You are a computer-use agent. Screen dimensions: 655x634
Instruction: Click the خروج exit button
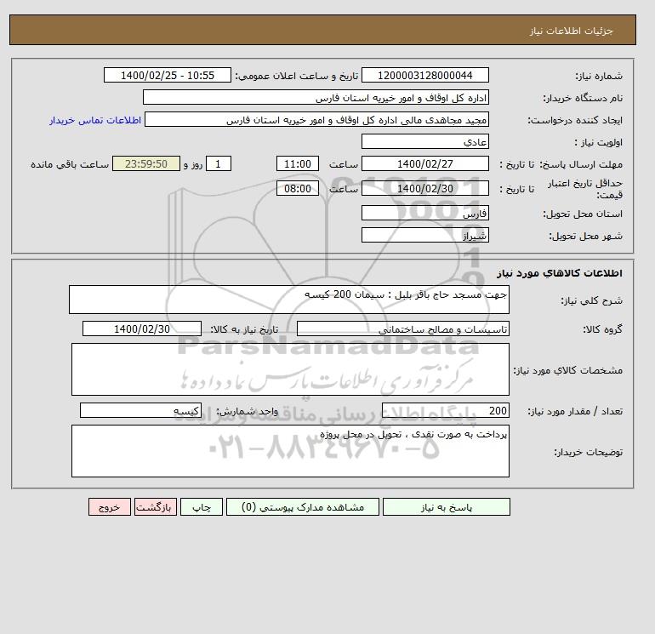[x=110, y=507]
